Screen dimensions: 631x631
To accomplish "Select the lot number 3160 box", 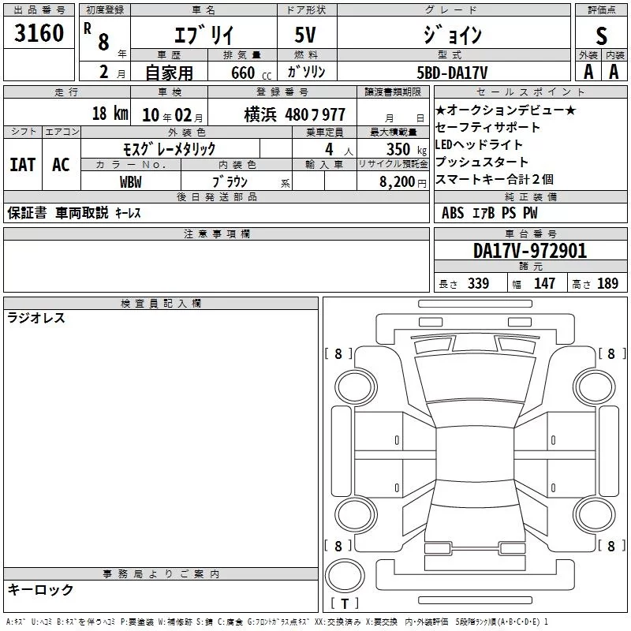I will pos(39,35).
